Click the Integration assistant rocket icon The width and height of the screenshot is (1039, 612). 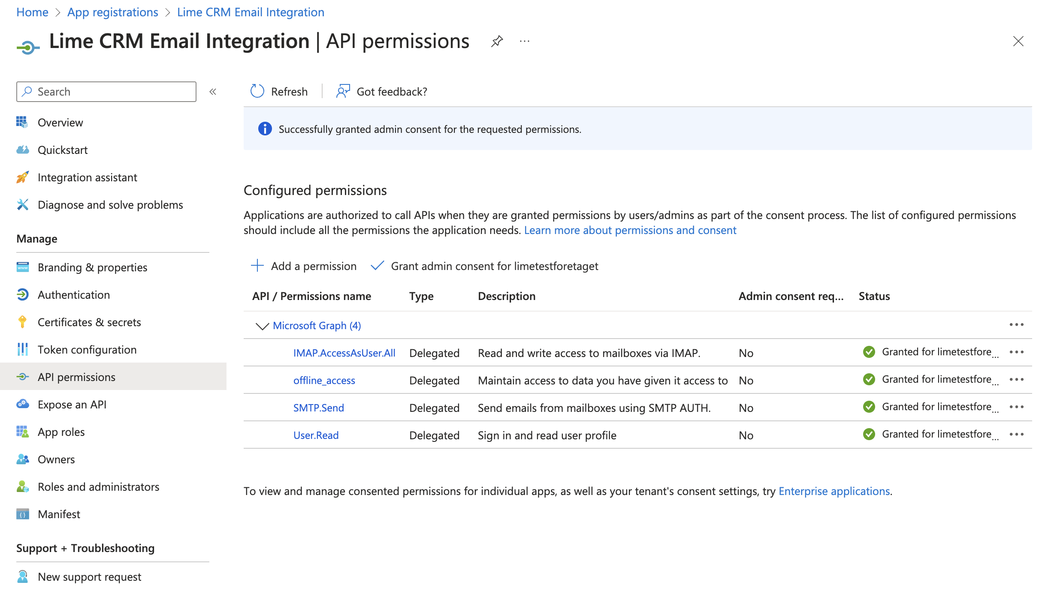coord(22,177)
